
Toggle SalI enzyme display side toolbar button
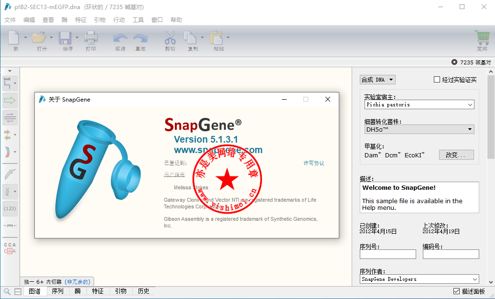(x=7, y=83)
